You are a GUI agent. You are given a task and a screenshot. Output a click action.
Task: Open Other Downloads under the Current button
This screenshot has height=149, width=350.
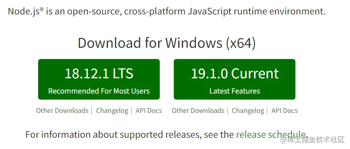198,110
